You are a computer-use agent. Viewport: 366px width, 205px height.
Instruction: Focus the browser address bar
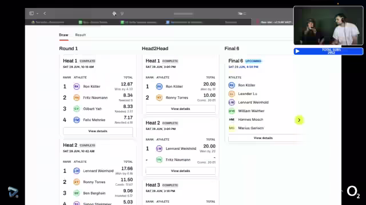(x=183, y=14)
